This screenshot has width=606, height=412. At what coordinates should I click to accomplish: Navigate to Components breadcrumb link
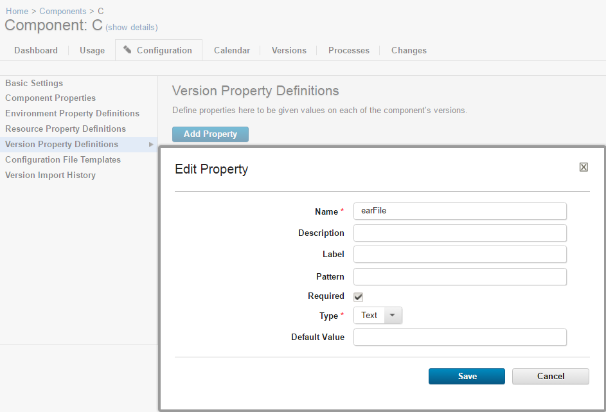(63, 12)
